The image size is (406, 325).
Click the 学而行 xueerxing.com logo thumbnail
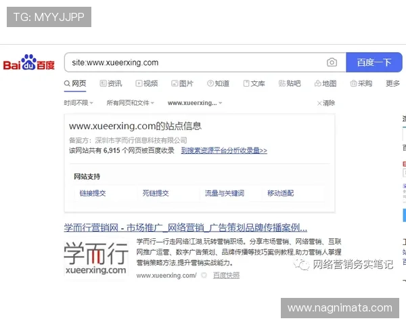click(x=96, y=258)
